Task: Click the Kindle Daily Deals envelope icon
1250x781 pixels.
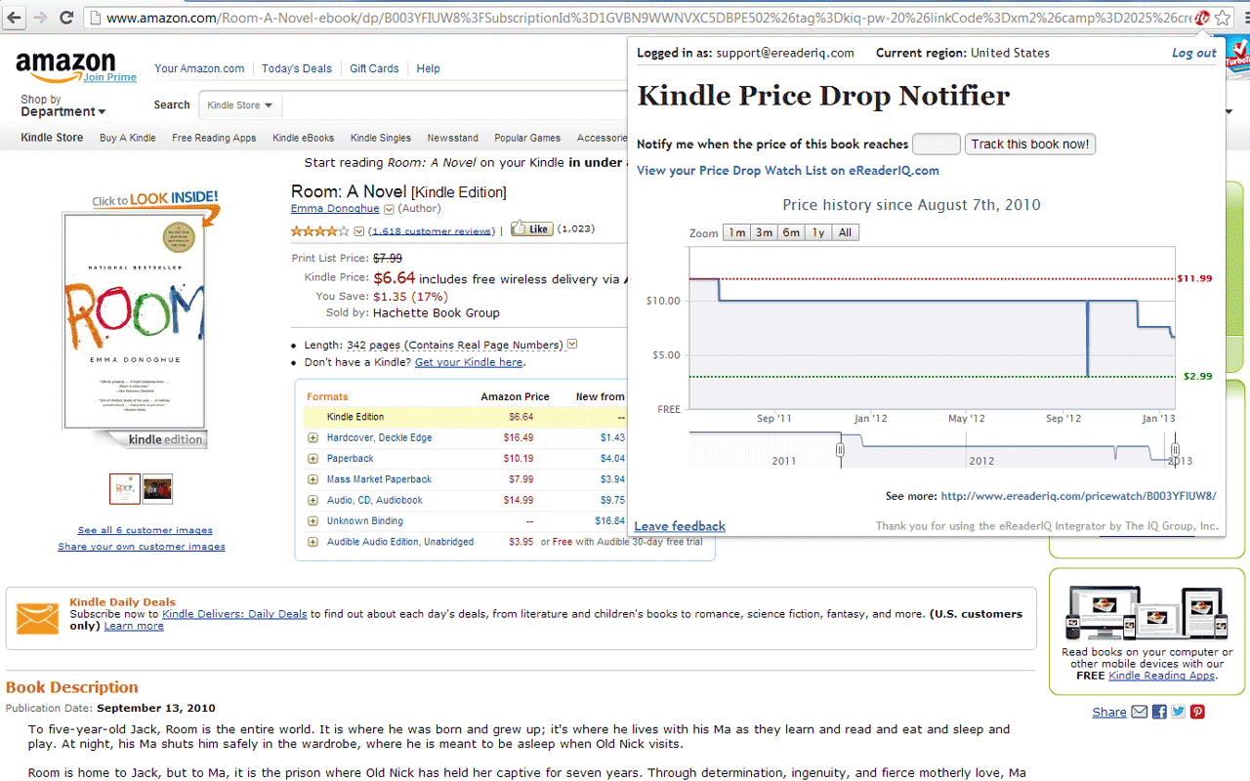Action: [38, 619]
